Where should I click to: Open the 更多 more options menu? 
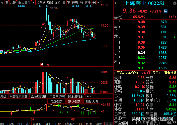point(87,3)
